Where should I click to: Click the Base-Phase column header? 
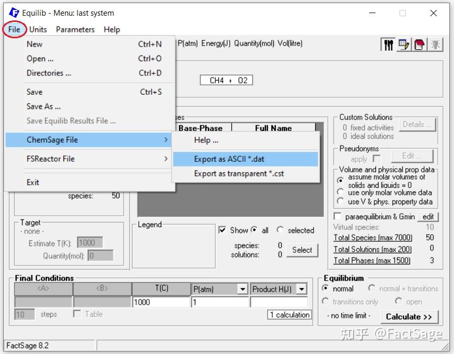201,128
